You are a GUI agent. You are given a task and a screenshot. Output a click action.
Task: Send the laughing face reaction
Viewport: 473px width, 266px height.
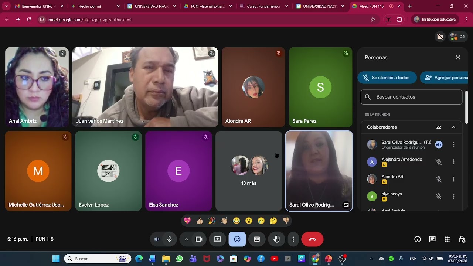click(x=236, y=221)
